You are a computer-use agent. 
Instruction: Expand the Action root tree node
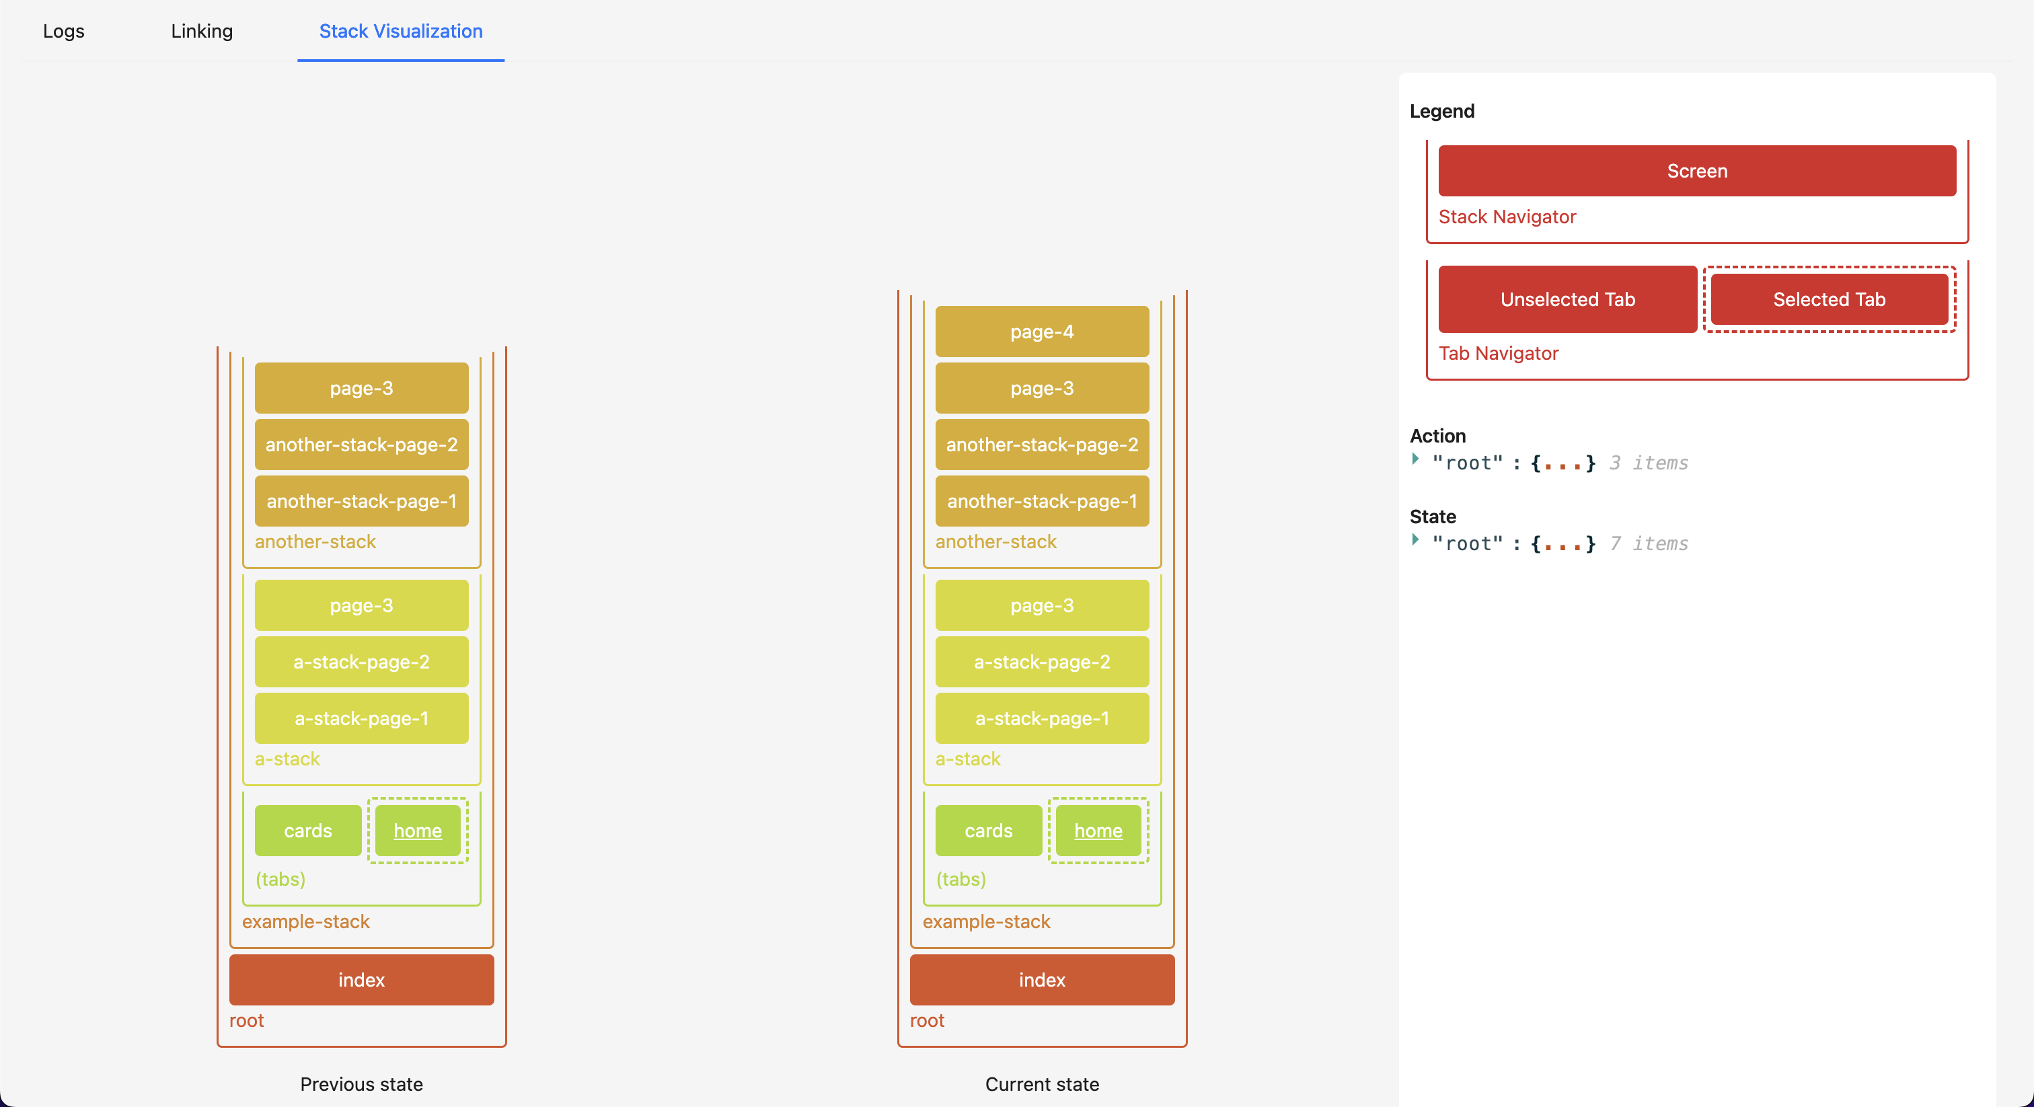pos(1415,459)
